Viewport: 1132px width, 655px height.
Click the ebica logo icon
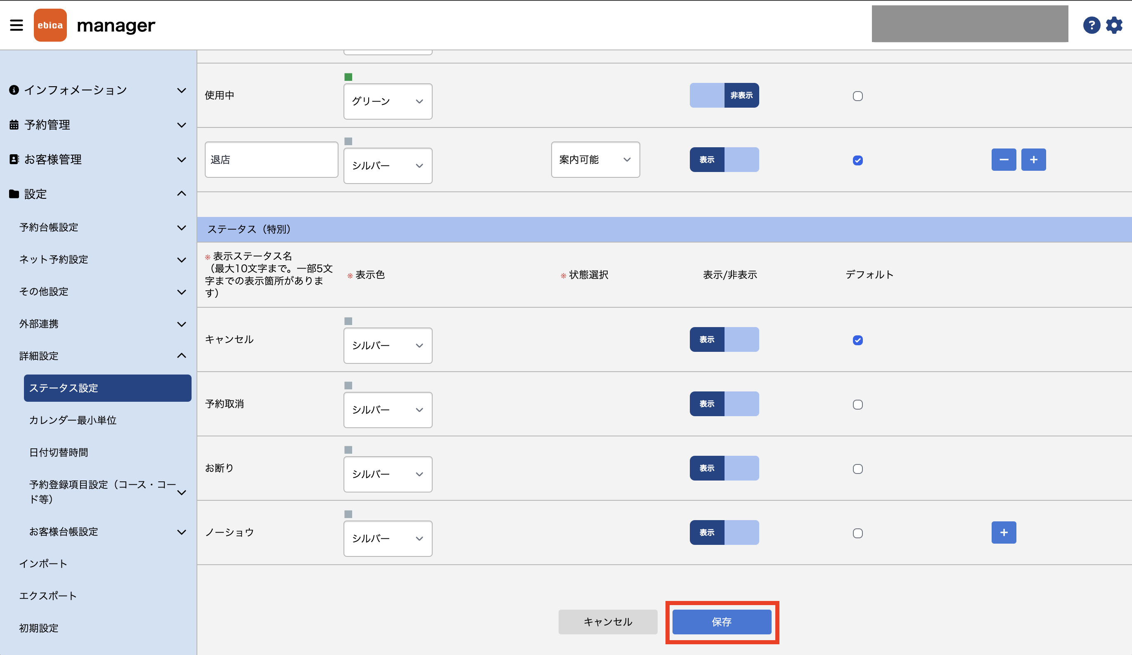coord(50,25)
